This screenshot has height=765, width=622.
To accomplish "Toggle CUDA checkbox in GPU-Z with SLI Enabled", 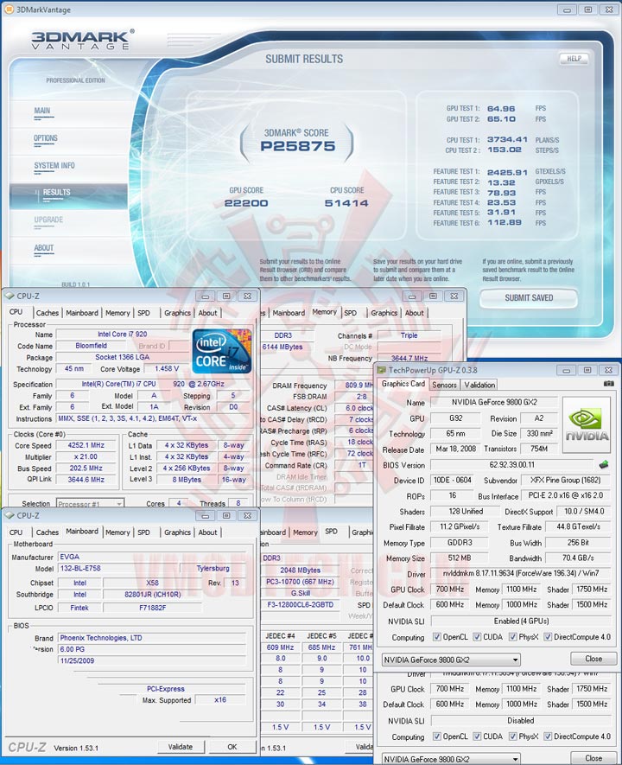I will [477, 637].
